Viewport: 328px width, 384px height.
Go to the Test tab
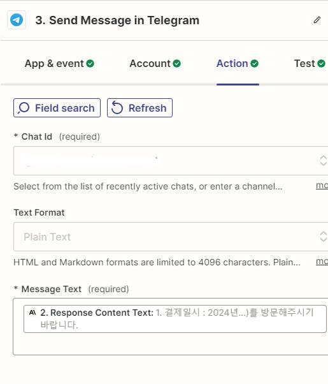tap(310, 64)
